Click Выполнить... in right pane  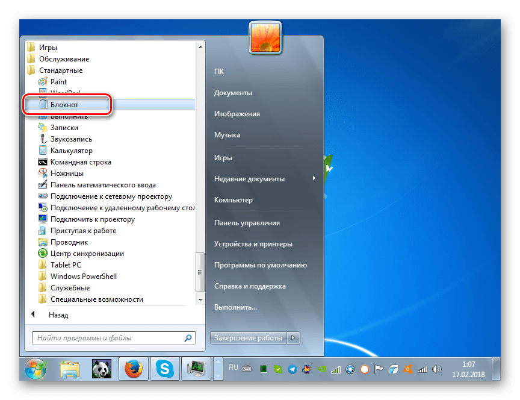click(x=235, y=307)
